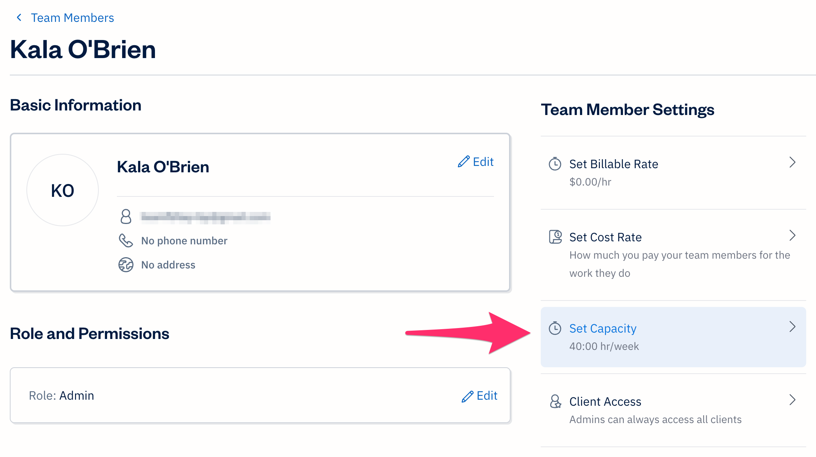The height and width of the screenshot is (457, 816).
Task: Click the edit pencil icon in Role and Permissions
Action: tap(468, 396)
